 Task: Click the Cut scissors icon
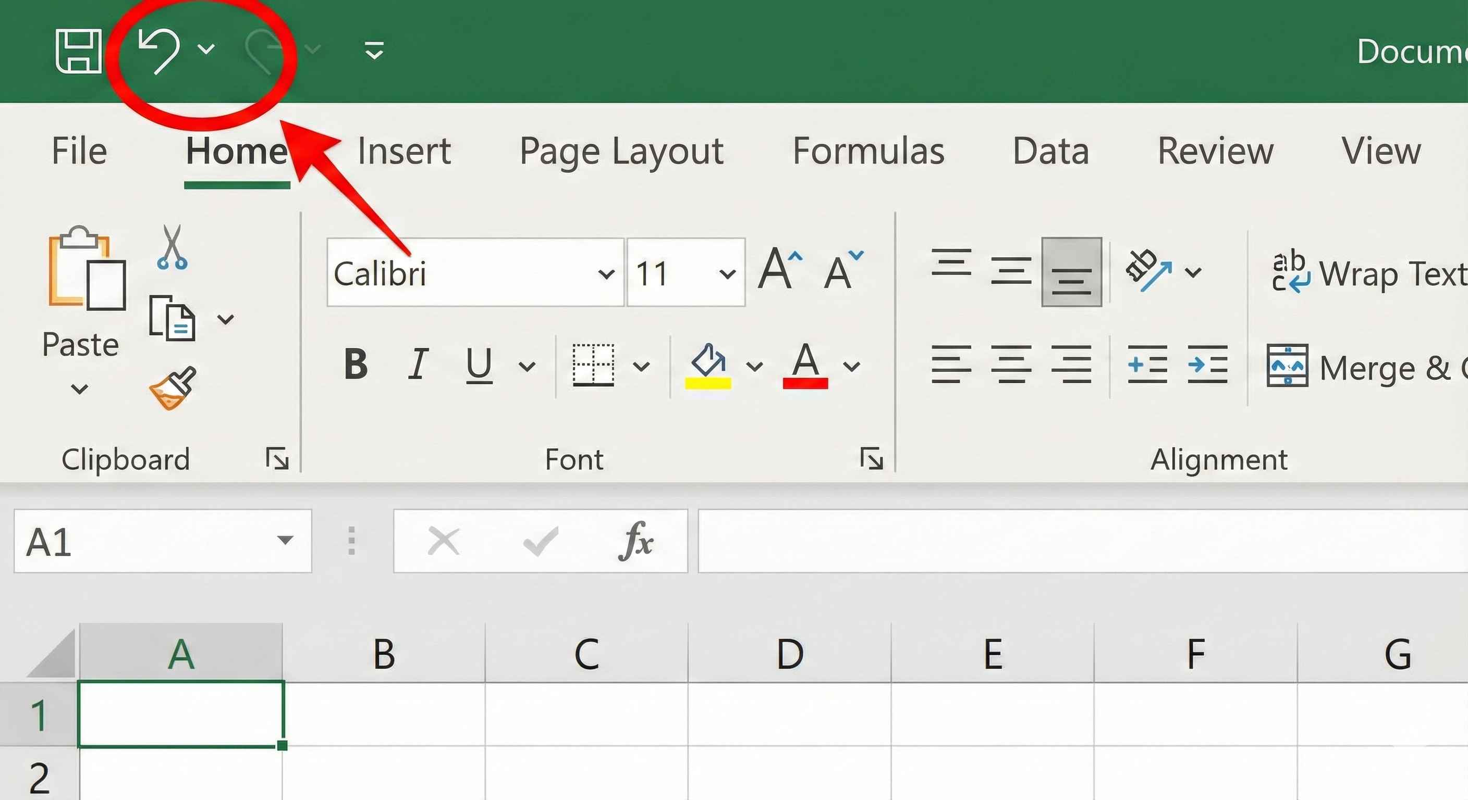(172, 247)
